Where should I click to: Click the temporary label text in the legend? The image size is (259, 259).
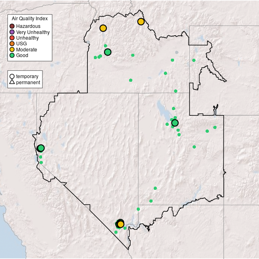tap(27, 76)
